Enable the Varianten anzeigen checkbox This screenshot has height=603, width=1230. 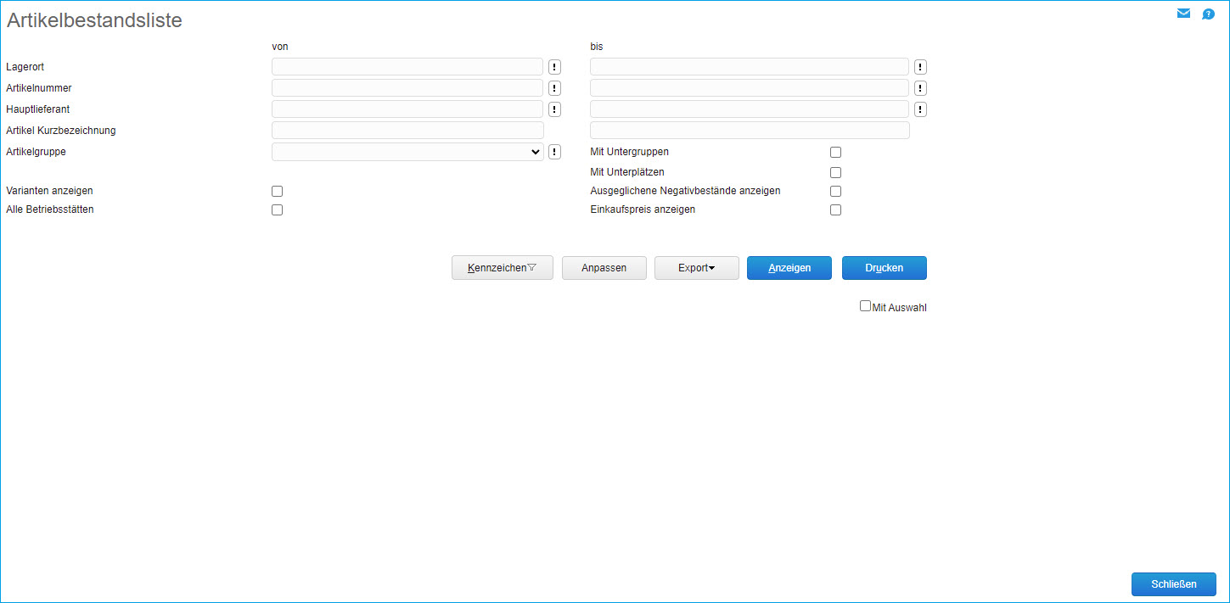coord(277,192)
